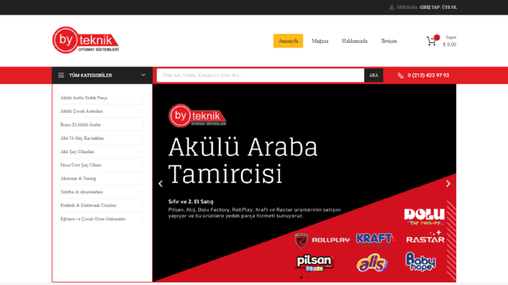Viewport: 508px width, 285px height.
Task: Open the Anasayfa menu item
Action: (288, 41)
